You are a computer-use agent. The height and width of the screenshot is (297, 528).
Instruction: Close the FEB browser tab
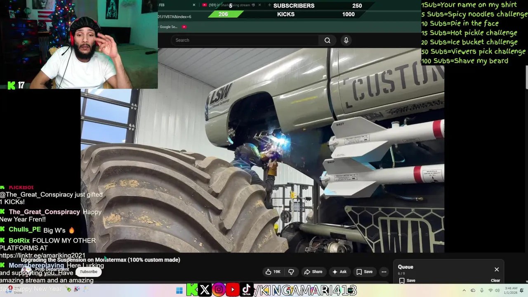click(194, 5)
